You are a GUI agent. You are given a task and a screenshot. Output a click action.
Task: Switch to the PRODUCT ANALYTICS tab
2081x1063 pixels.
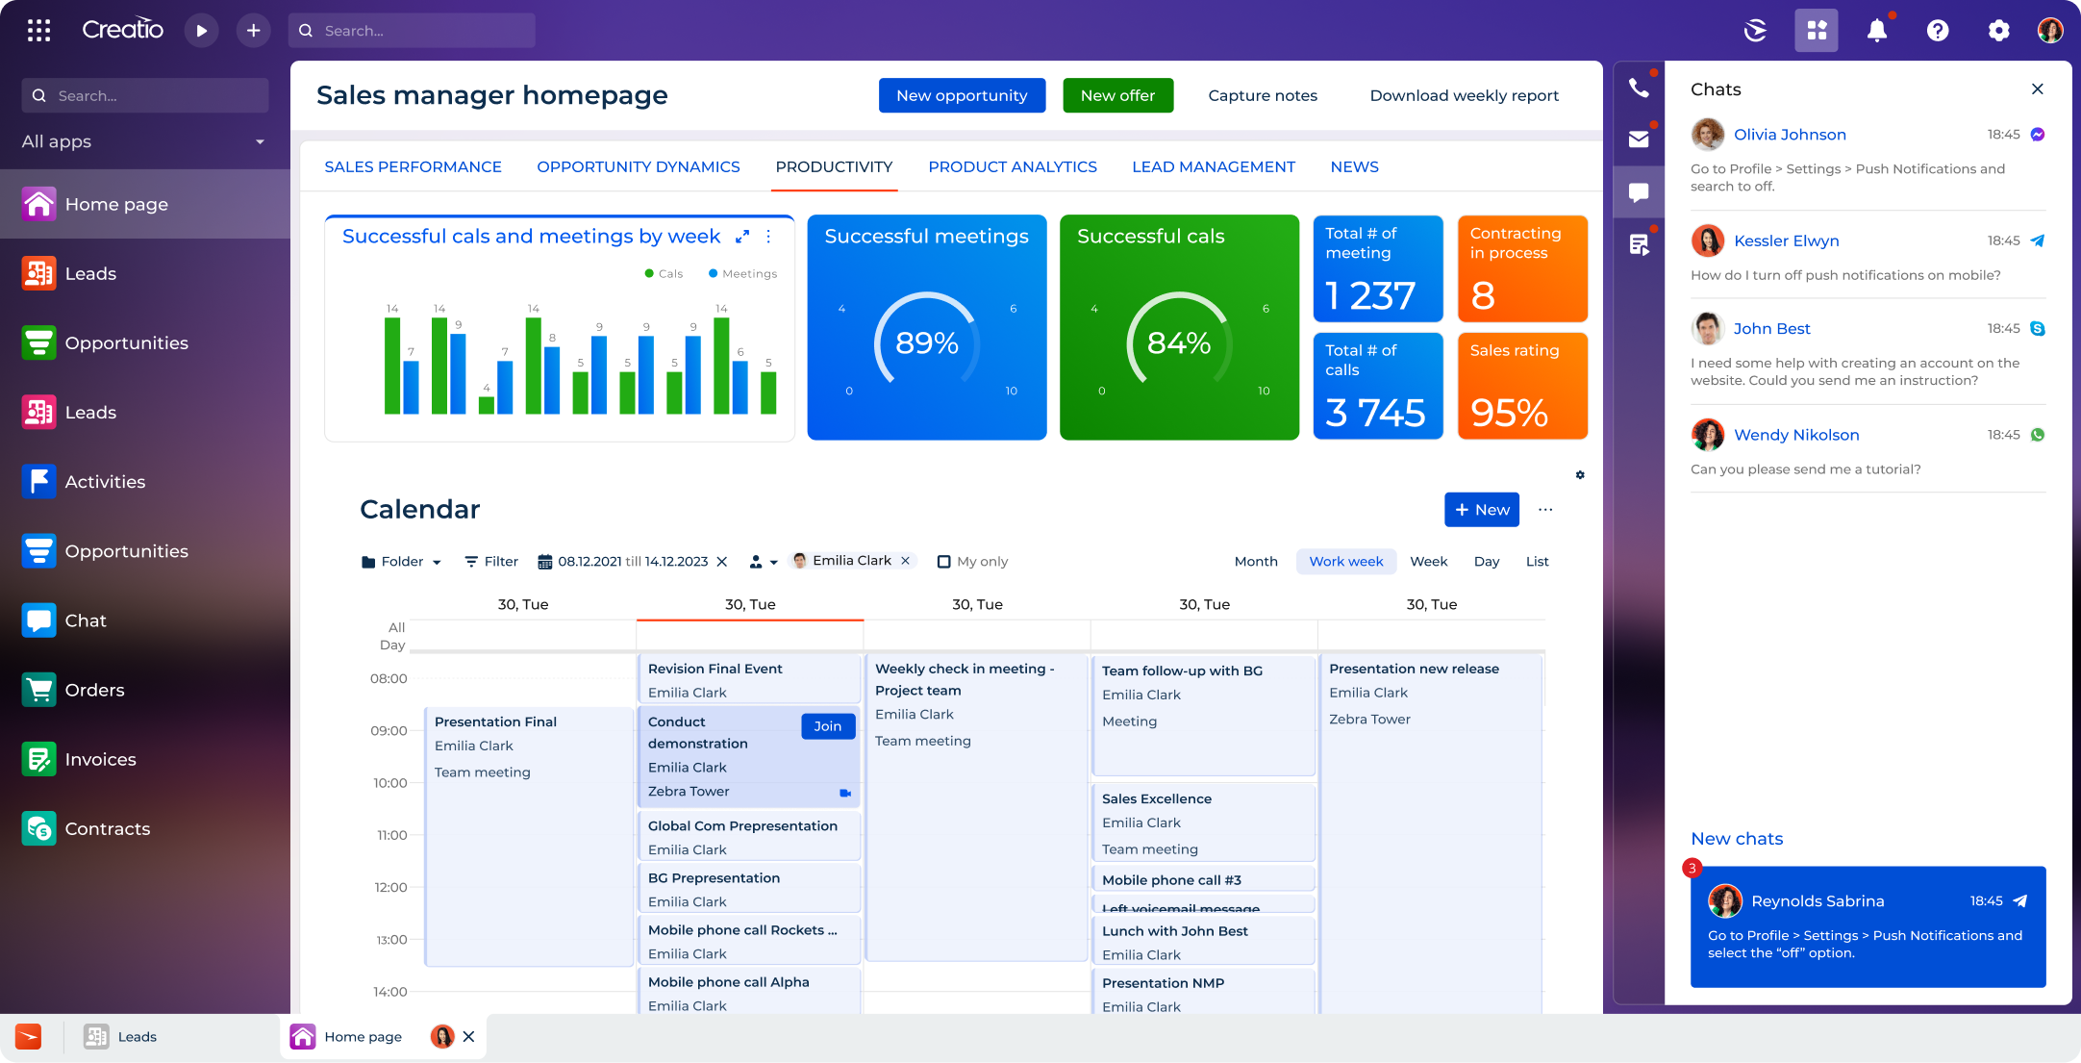coord(1012,166)
